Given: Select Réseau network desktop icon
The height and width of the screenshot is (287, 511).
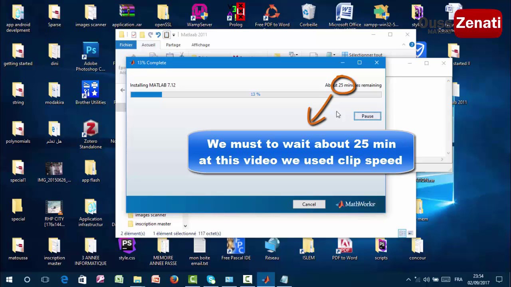Looking at the screenshot, I should click(272, 250).
